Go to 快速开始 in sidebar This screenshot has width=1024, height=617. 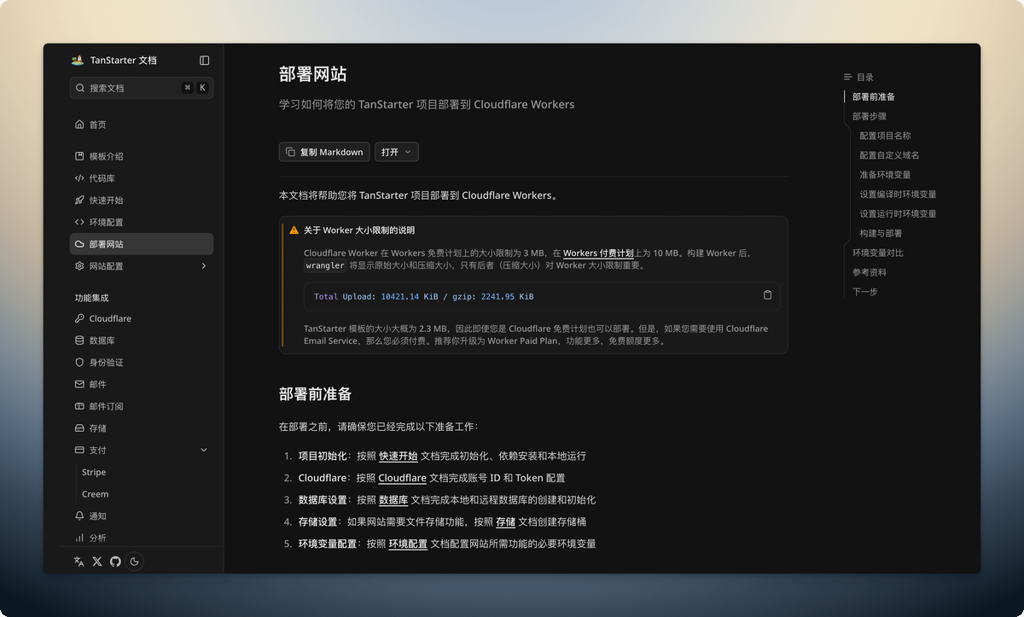click(106, 201)
